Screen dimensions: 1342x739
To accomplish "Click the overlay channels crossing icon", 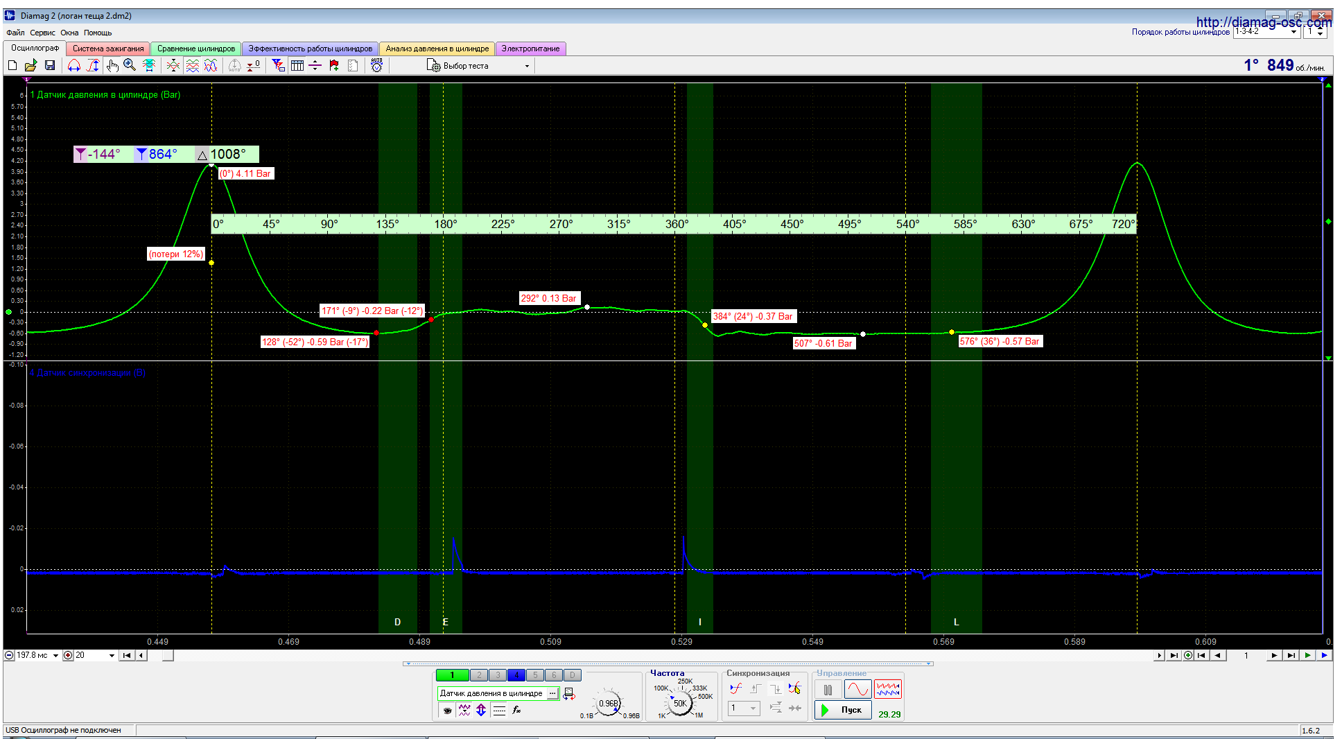I will [x=173, y=65].
